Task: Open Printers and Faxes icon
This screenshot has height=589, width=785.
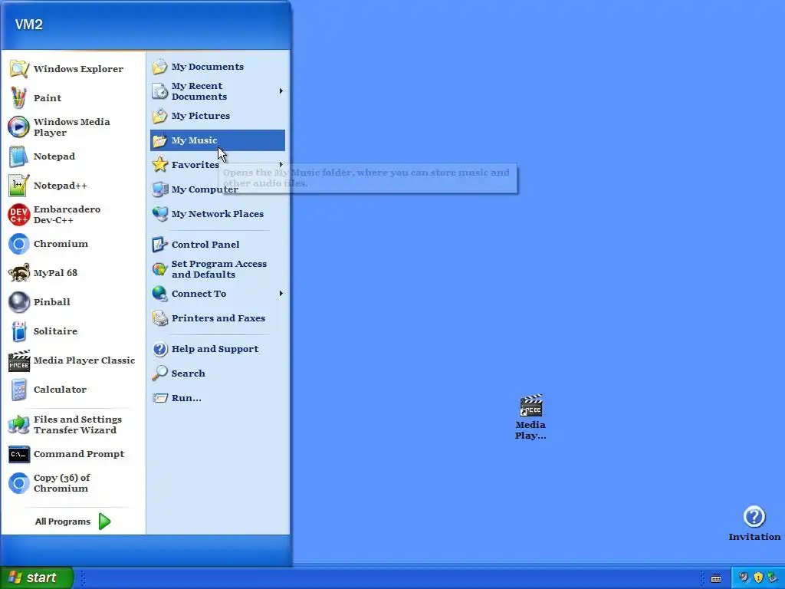Action: 159,318
